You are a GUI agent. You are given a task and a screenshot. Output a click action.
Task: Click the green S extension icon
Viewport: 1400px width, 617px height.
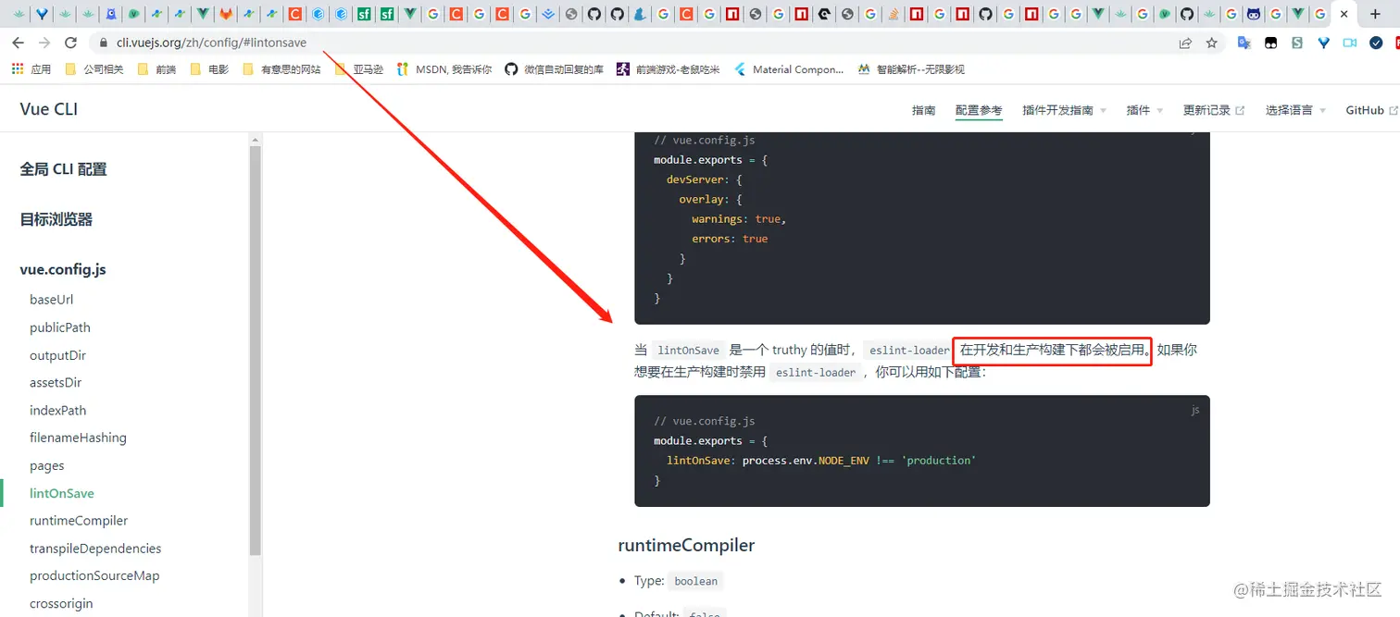tap(1297, 43)
